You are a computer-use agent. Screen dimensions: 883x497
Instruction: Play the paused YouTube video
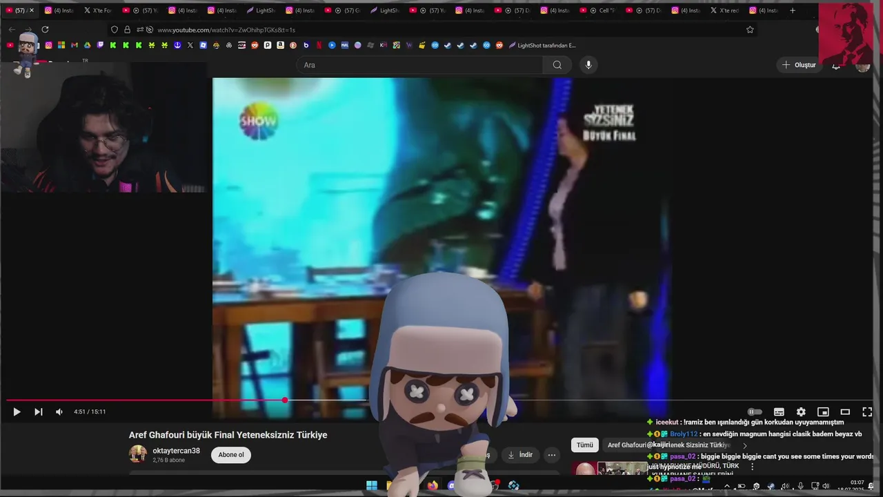(17, 412)
